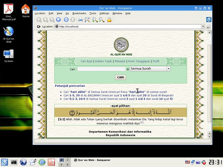Open the Window menu

coord(117,13)
